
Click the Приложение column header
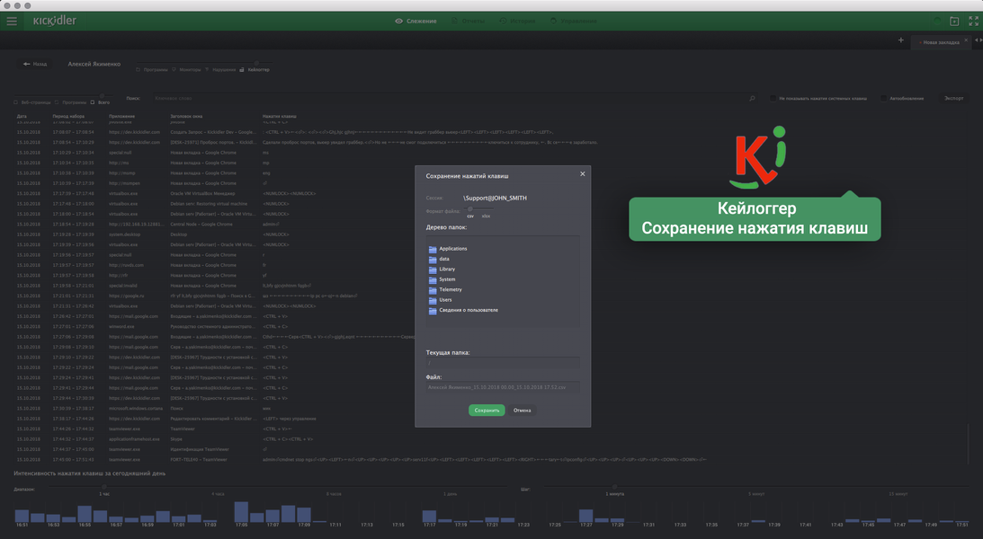tap(121, 117)
